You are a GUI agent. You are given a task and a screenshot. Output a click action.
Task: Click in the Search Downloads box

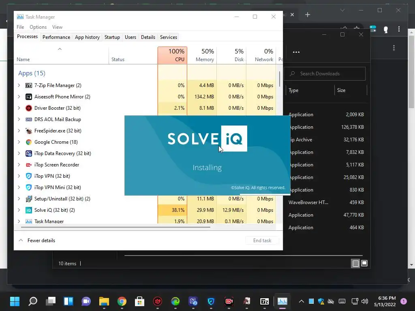(325, 74)
